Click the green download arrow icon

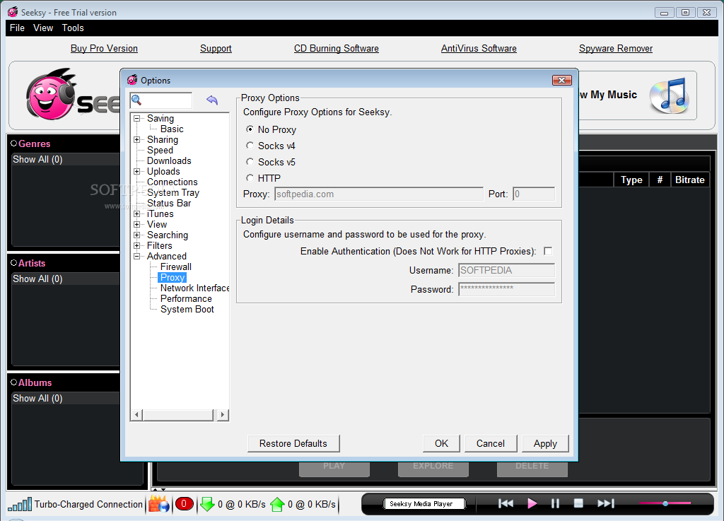[207, 504]
